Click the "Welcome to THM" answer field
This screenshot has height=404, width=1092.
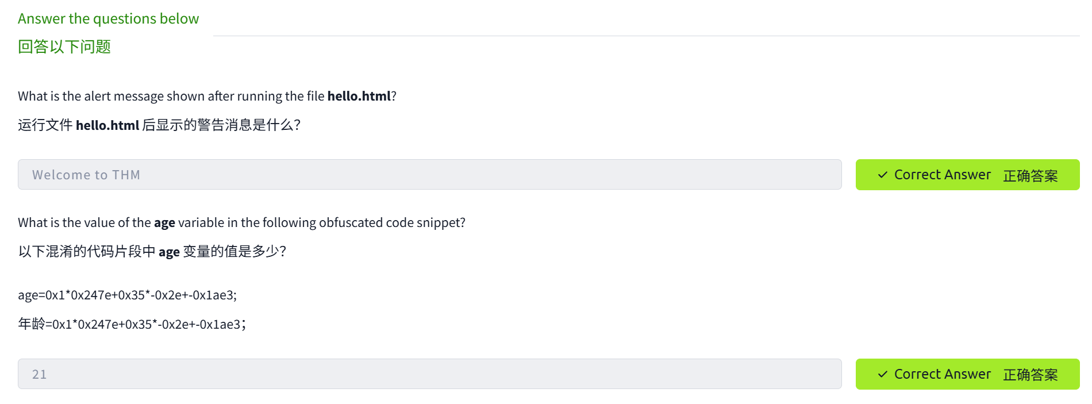pyautogui.click(x=429, y=175)
